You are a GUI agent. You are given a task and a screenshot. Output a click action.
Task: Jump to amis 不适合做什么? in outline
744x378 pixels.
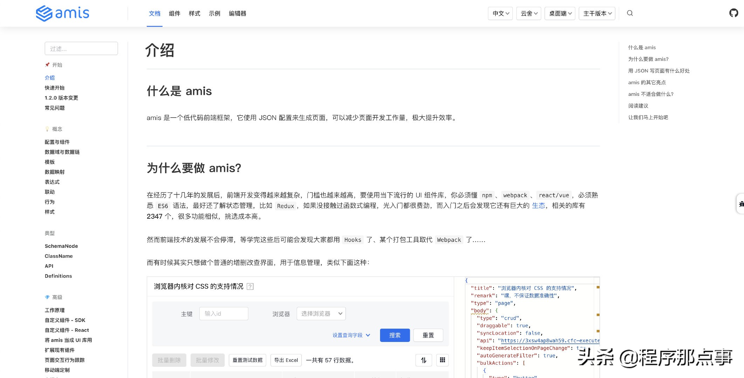click(x=651, y=94)
